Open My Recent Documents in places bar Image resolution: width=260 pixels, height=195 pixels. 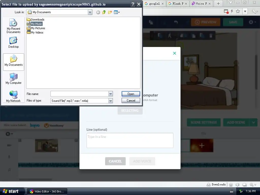pos(13,26)
